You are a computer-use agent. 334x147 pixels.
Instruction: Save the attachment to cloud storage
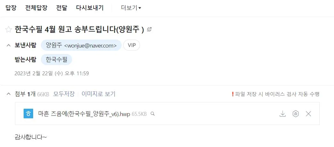pos(295,114)
